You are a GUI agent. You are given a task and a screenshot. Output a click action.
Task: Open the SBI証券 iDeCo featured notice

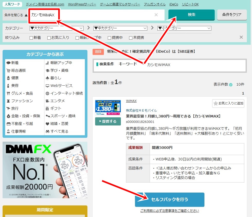pyautogui.click(x=151, y=51)
